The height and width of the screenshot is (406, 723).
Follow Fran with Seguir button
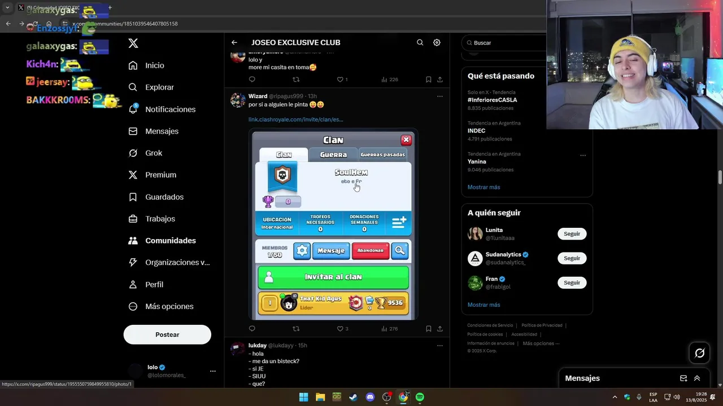pos(572,283)
